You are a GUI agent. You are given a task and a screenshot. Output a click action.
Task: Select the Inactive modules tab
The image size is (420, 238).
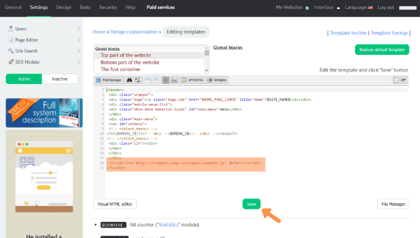point(60,79)
